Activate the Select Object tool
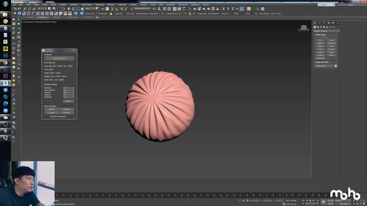Viewport: 367px width, 206px height. 49,9
